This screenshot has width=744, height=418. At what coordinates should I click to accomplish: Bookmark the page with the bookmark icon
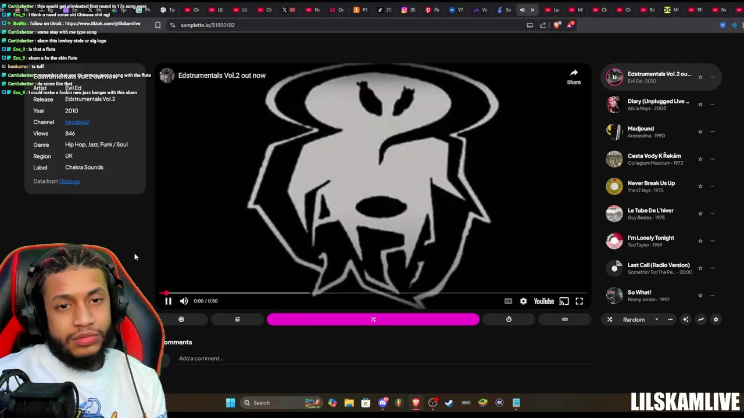click(158, 25)
